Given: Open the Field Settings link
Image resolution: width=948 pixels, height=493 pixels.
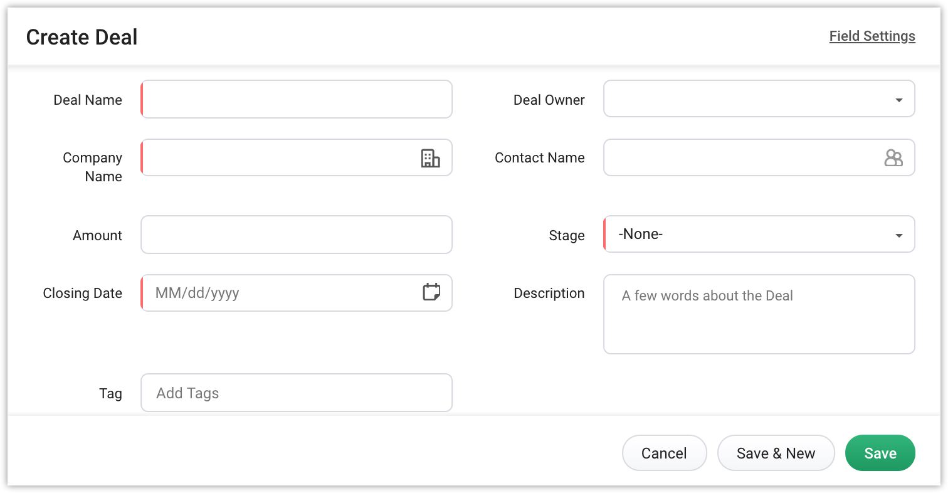Looking at the screenshot, I should [872, 36].
